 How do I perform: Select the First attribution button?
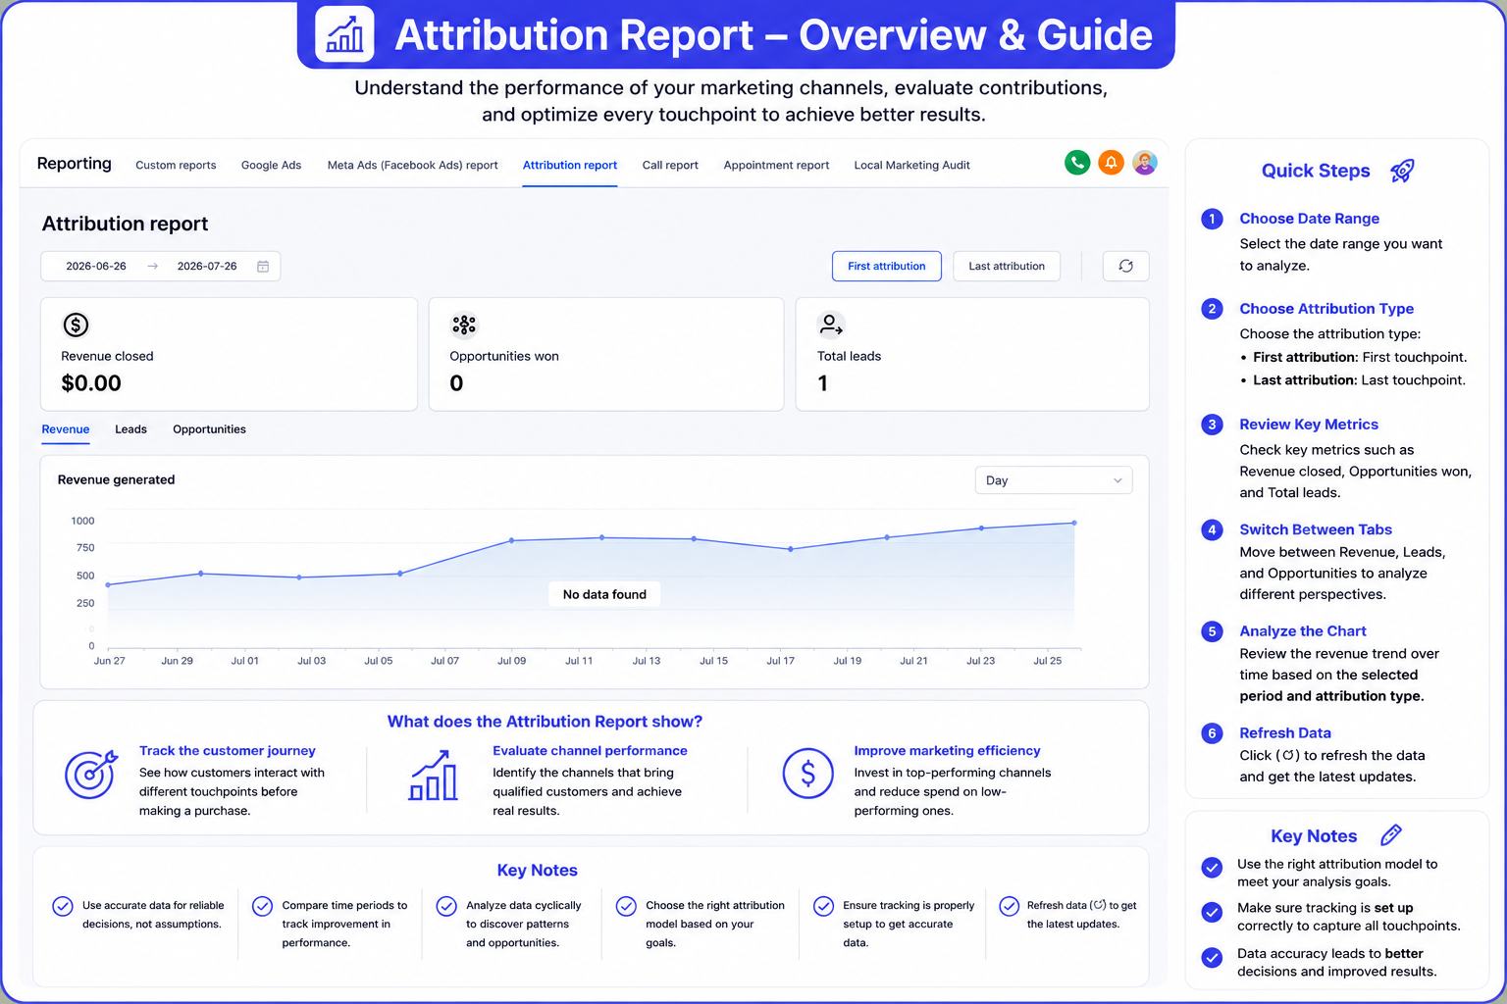887,266
